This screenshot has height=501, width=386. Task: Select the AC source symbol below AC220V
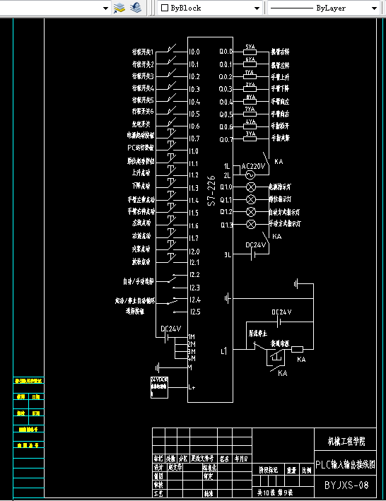point(250,175)
